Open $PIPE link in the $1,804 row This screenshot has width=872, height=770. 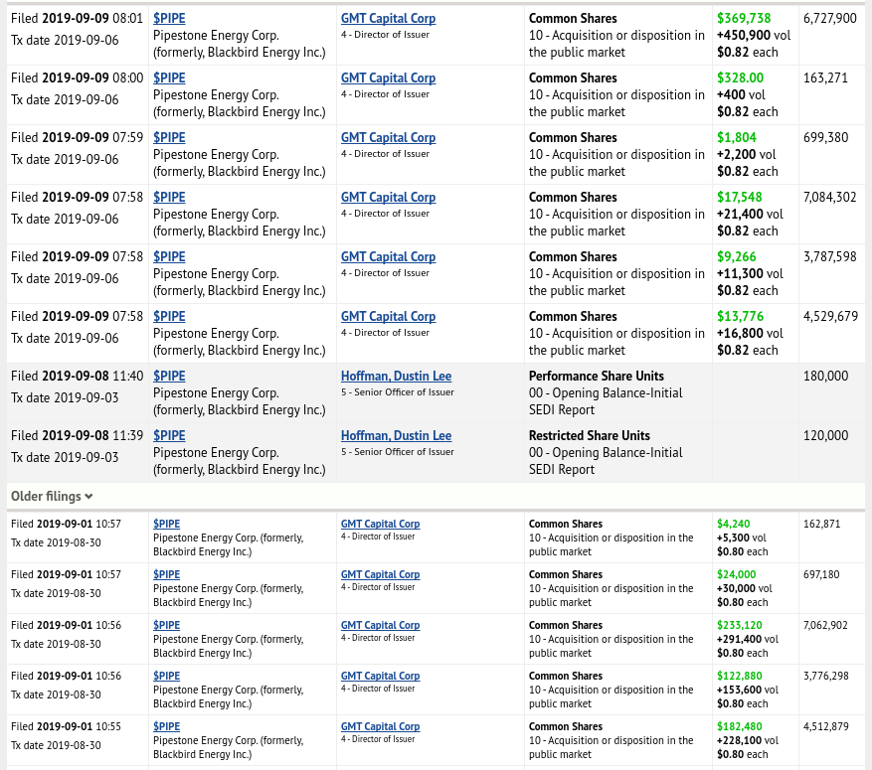point(169,137)
